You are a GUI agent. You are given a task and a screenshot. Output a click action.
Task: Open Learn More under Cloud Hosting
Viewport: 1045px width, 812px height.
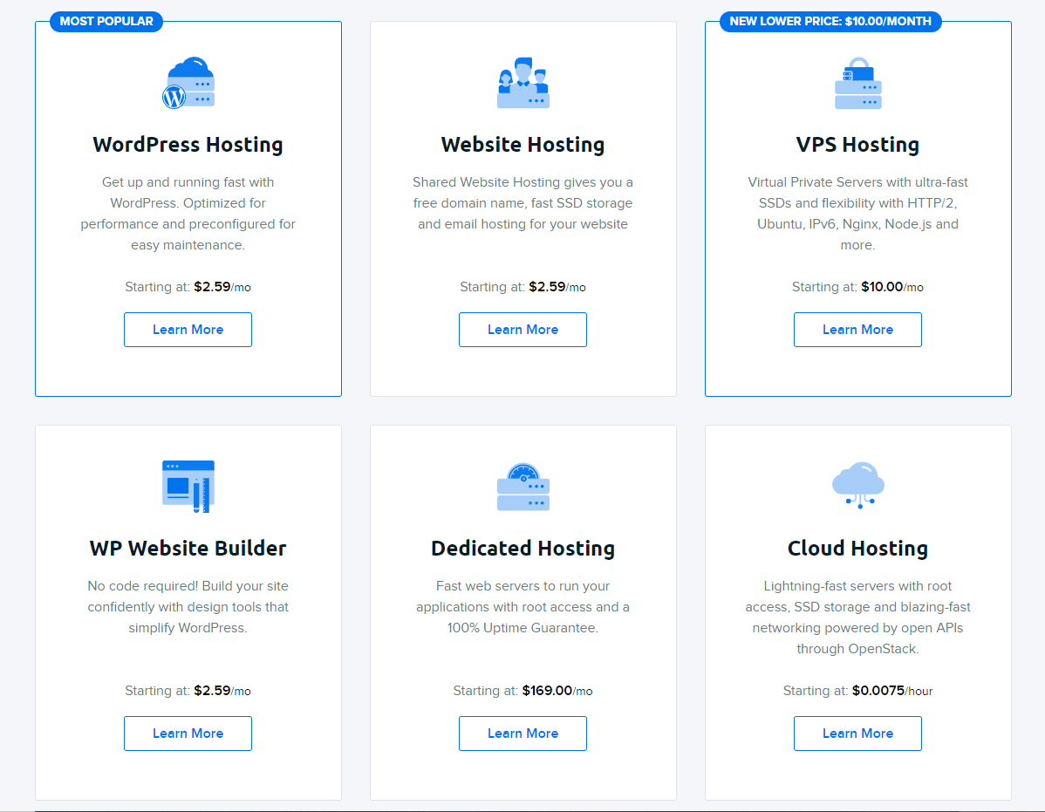pos(857,734)
